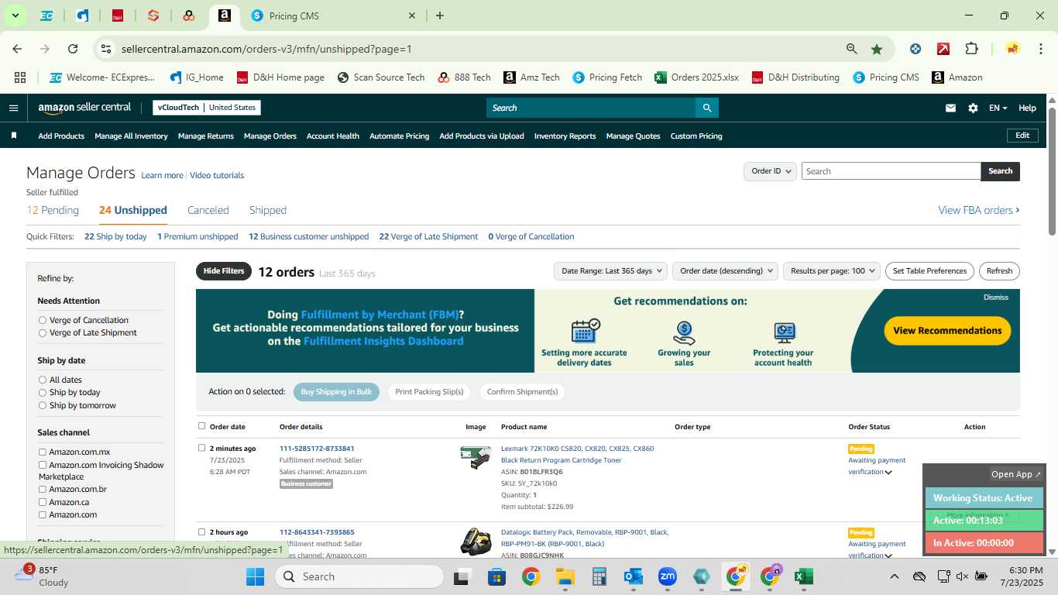This screenshot has height=595, width=1058.
Task: Click Hide Filters button
Action: coord(224,271)
